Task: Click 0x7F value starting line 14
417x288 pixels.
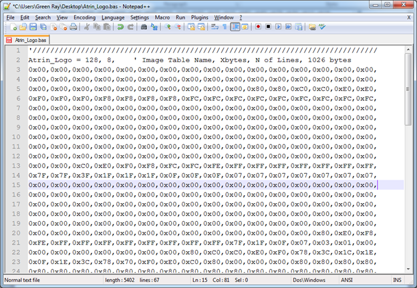Action: pos(37,176)
